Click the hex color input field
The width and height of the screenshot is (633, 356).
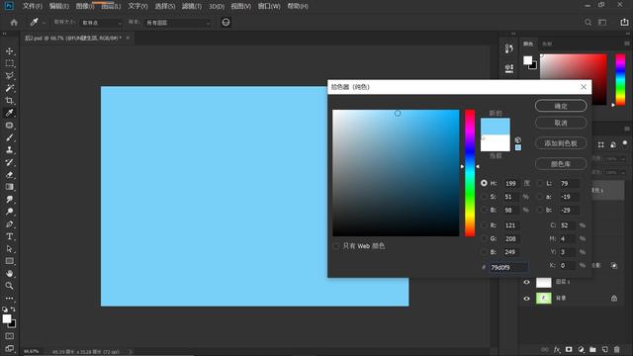click(508, 267)
